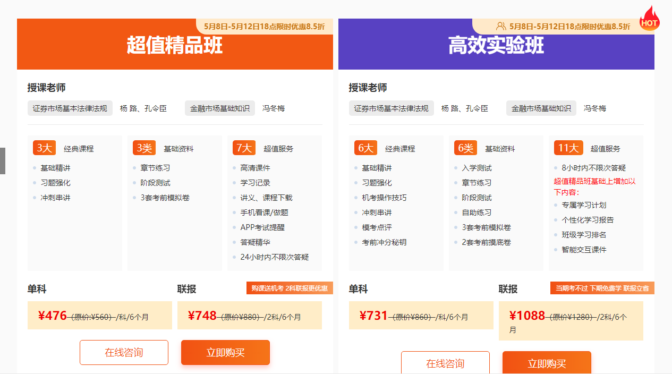Click the 购课送机考 联报更优惠 label
This screenshot has height=374, width=672.
[x=289, y=287]
